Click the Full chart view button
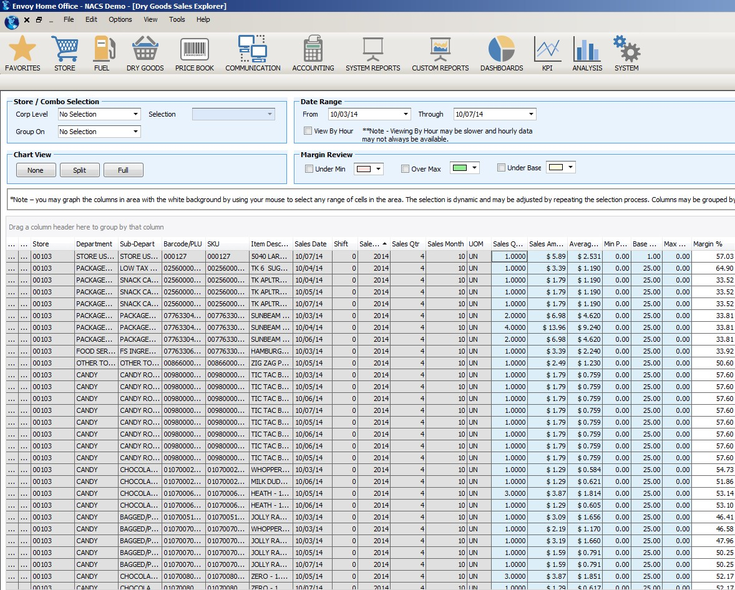 [123, 170]
